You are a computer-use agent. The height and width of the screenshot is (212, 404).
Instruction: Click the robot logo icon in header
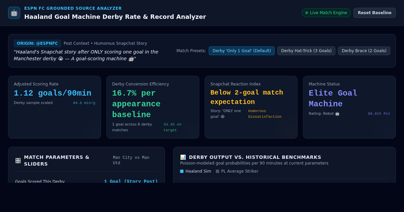pos(14,13)
